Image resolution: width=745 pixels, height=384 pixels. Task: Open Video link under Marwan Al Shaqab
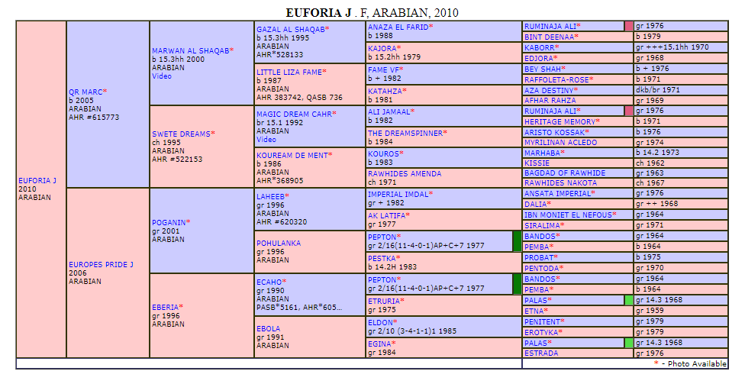coord(161,76)
